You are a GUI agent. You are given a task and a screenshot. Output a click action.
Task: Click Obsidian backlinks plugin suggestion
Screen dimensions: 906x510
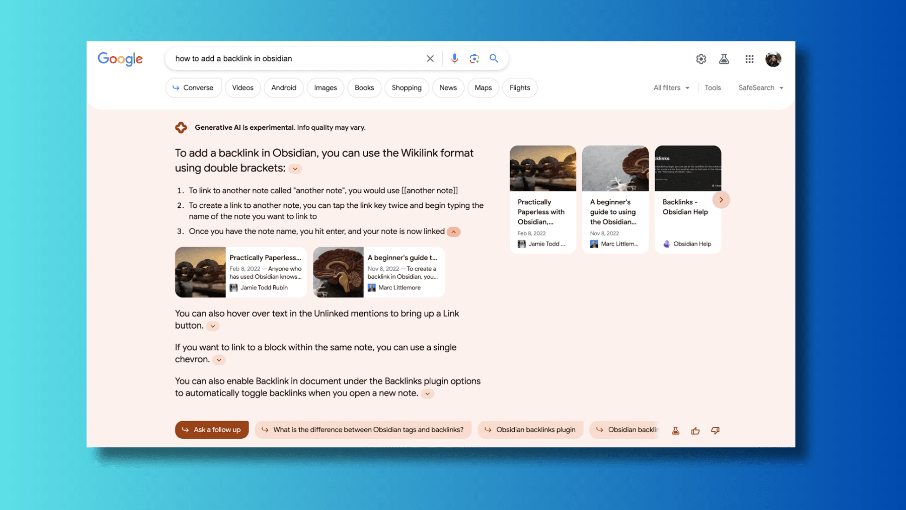click(531, 430)
